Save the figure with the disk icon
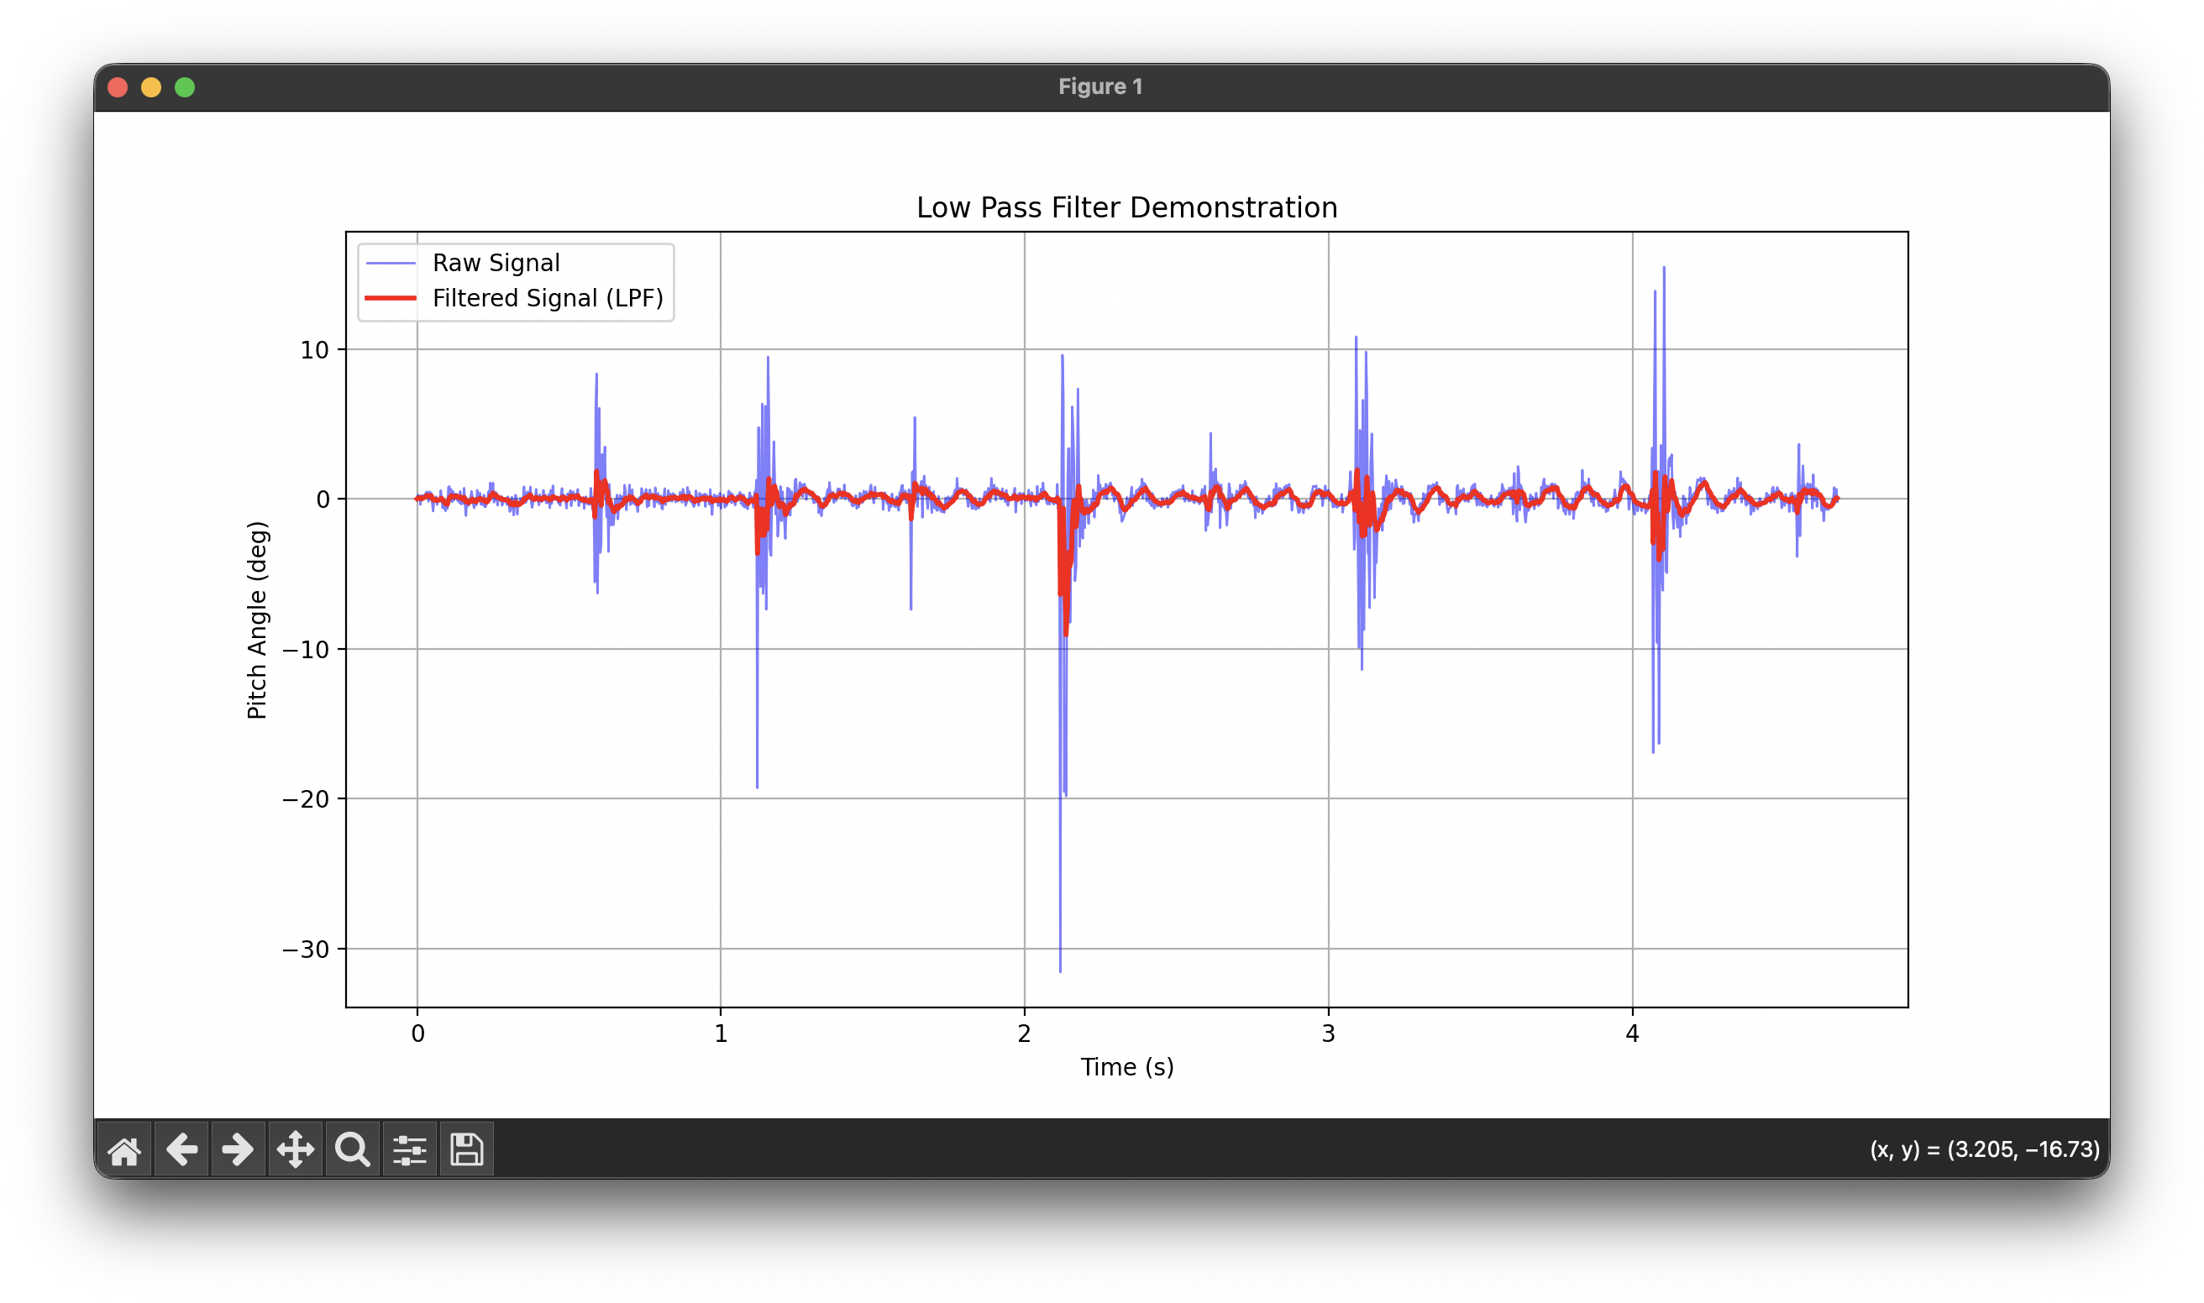The width and height of the screenshot is (2204, 1303). [466, 1149]
